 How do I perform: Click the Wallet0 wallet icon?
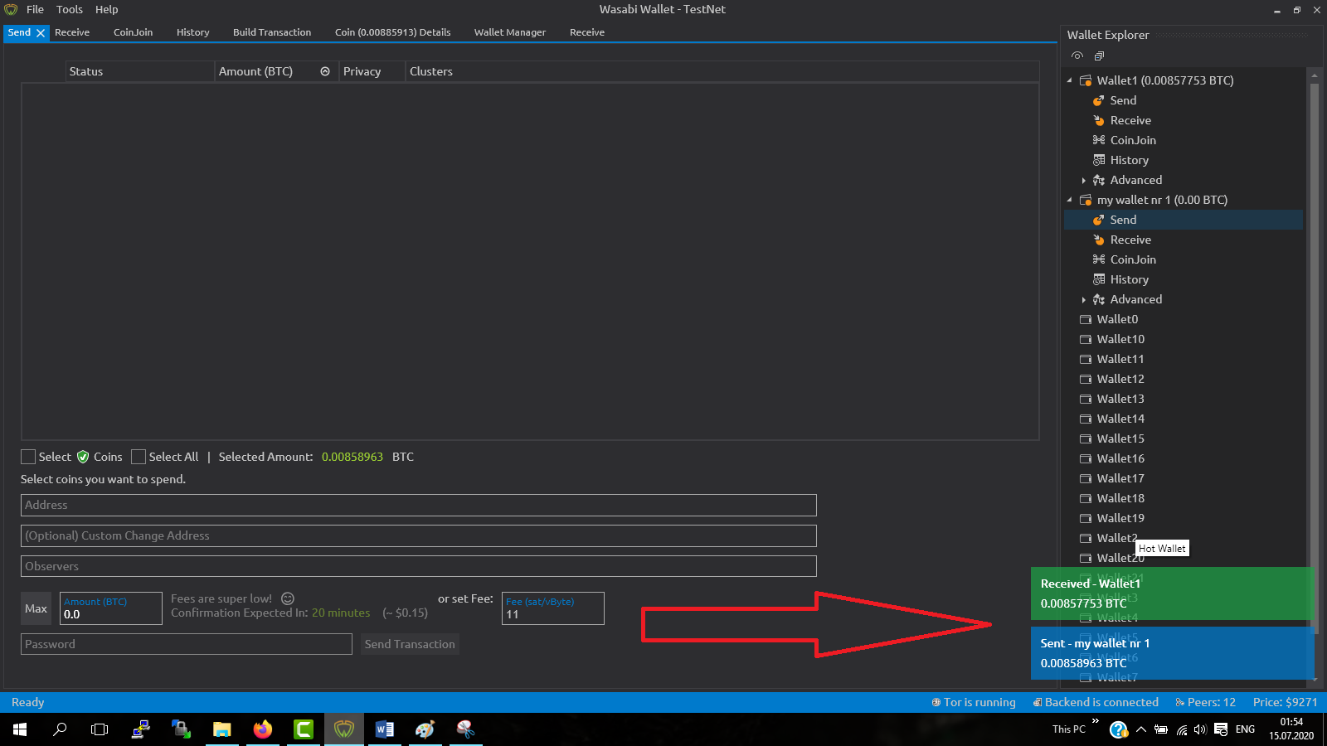(x=1085, y=319)
